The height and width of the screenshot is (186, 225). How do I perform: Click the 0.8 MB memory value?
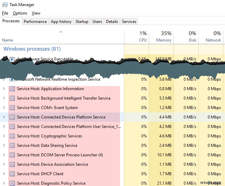tap(165, 89)
